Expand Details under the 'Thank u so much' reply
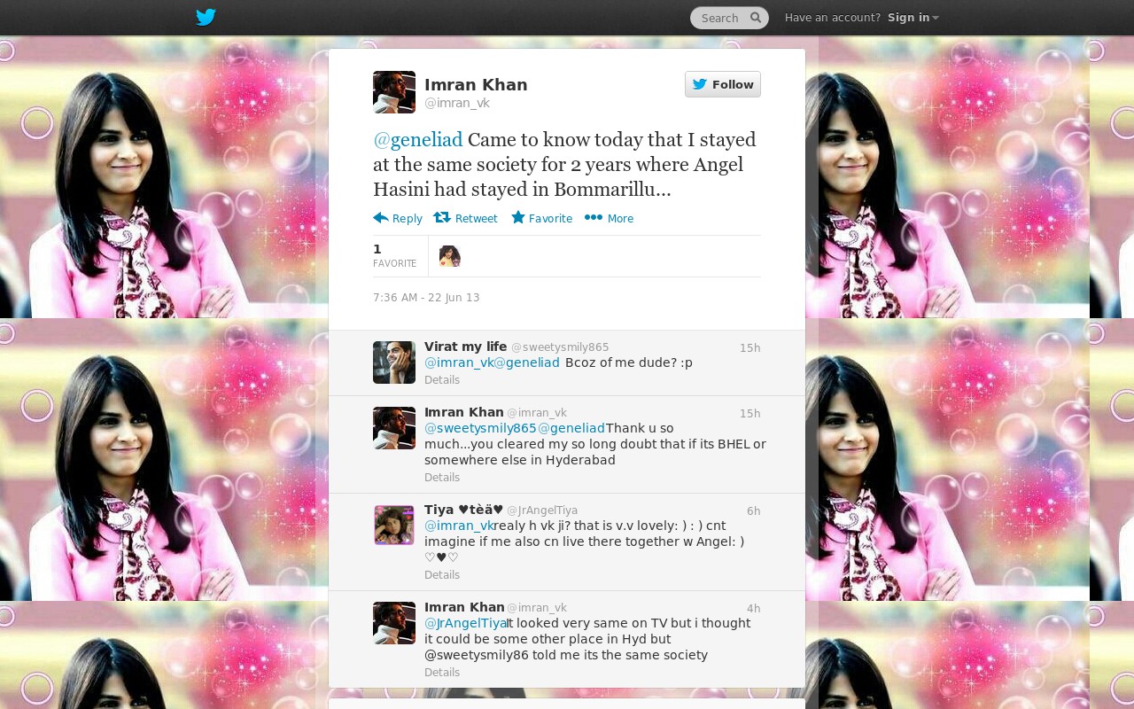This screenshot has width=1134, height=709. point(442,478)
